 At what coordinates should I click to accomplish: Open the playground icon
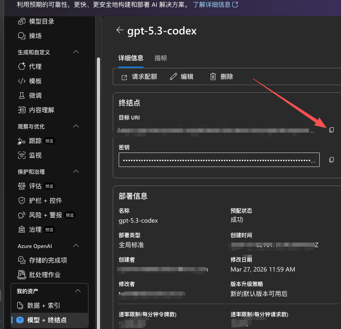pyautogui.click(x=22, y=36)
